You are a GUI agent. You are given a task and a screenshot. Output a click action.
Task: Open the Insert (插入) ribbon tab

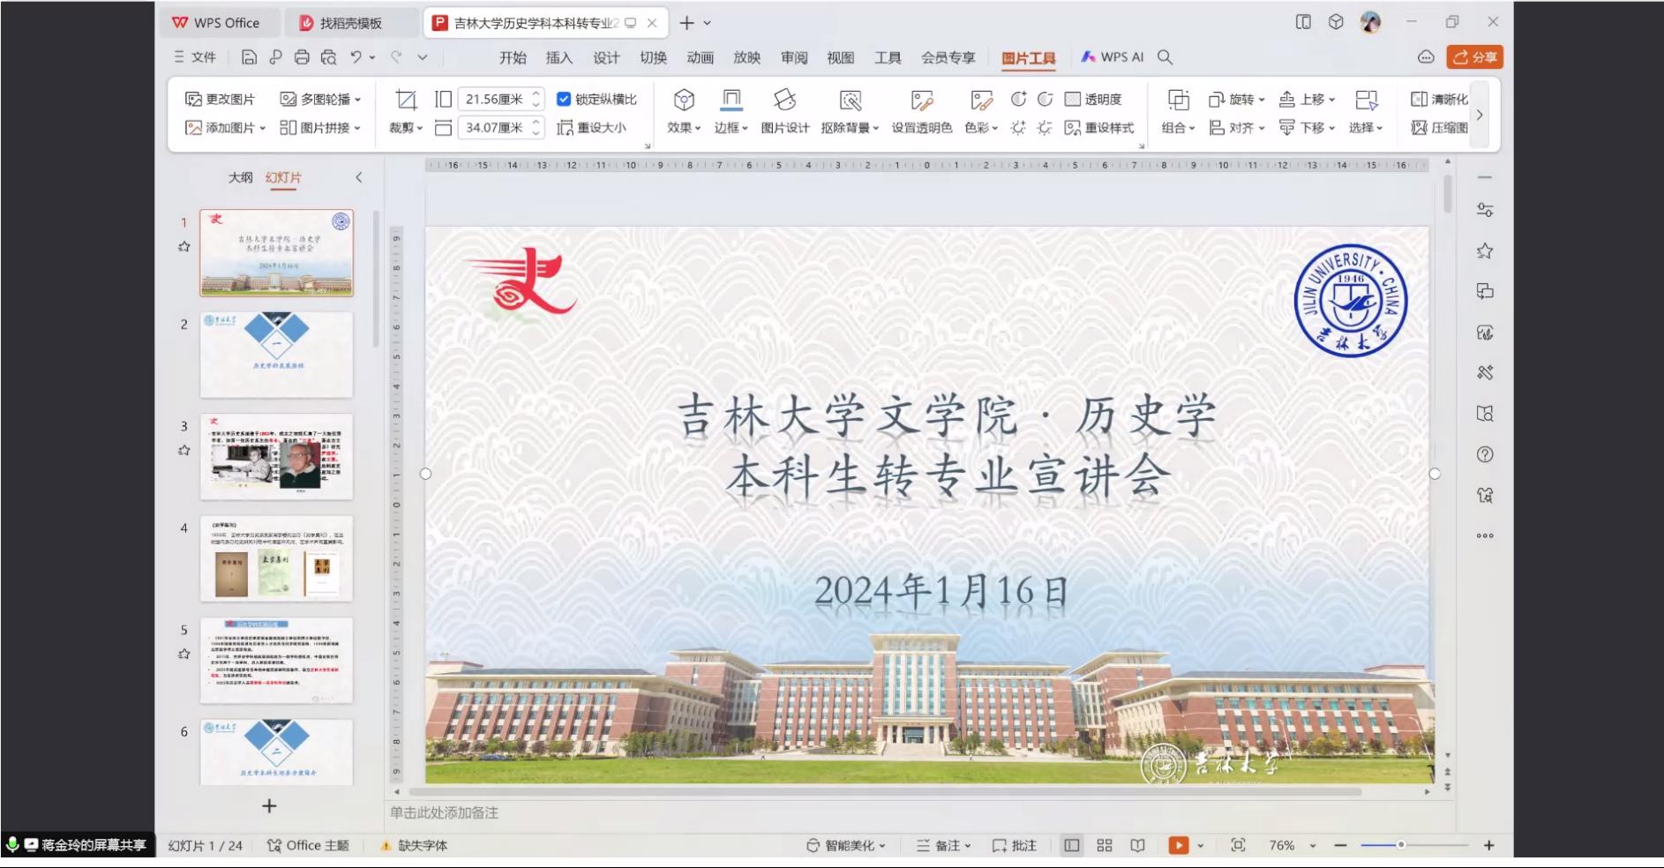[558, 57]
